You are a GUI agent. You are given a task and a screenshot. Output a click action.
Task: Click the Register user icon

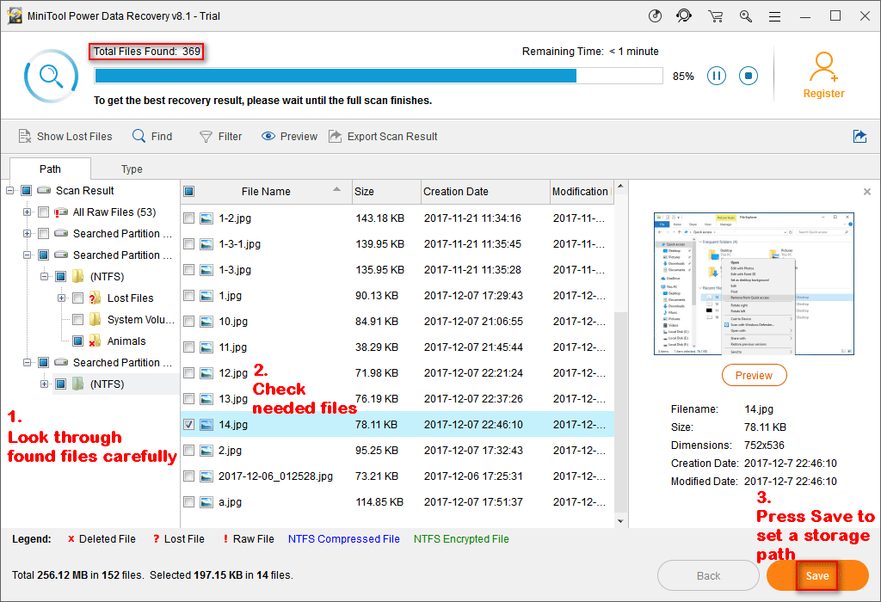(823, 67)
